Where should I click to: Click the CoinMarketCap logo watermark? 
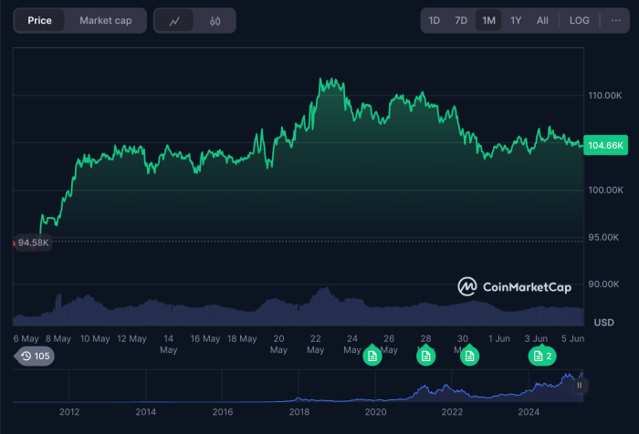pyautogui.click(x=515, y=287)
